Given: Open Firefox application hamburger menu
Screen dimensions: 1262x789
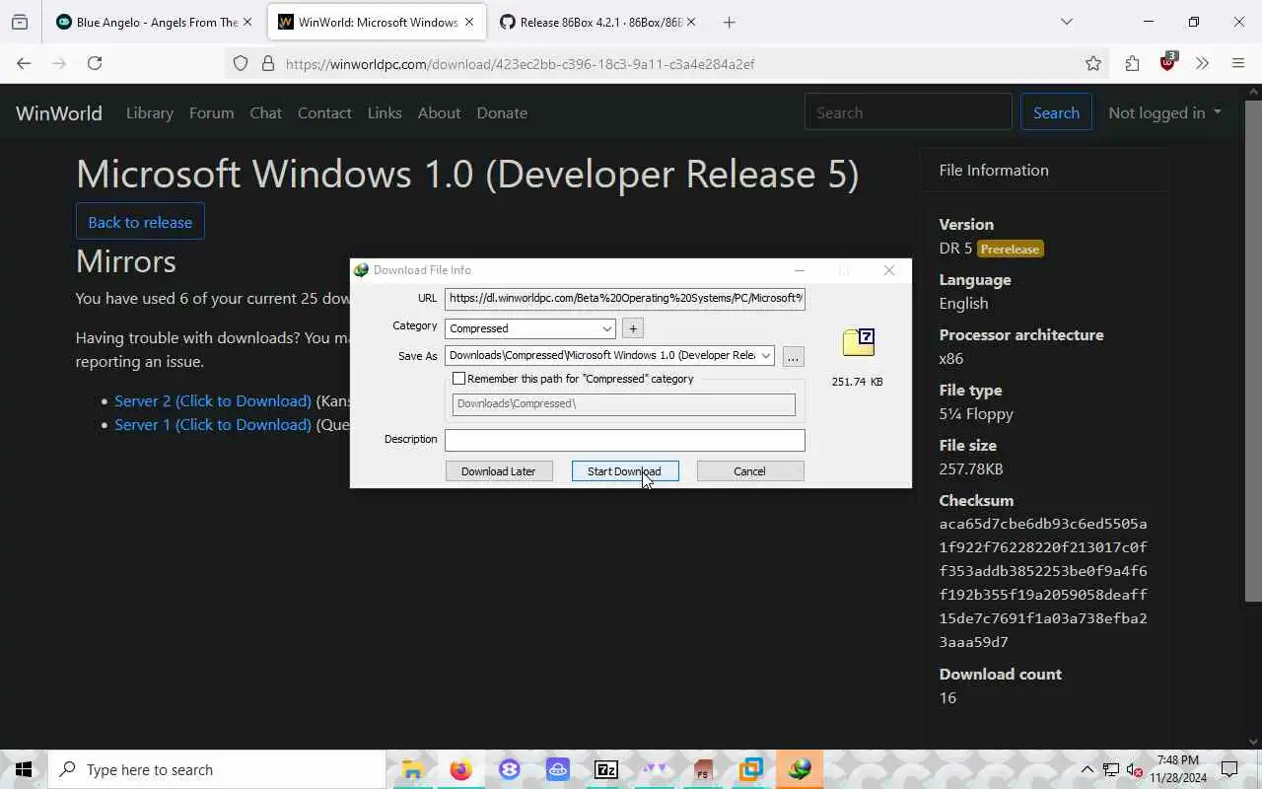Looking at the screenshot, I should (x=1238, y=63).
